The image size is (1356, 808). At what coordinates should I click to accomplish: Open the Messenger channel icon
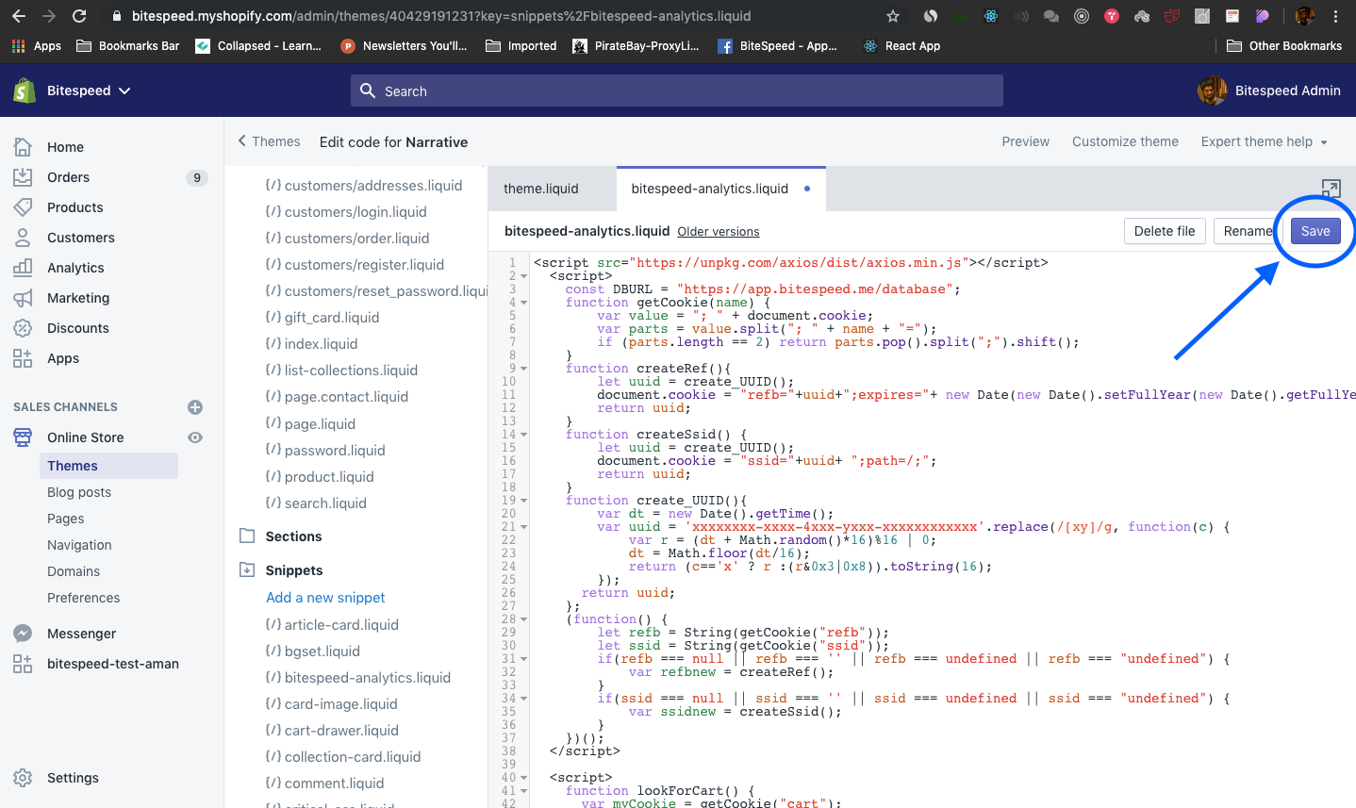click(x=23, y=634)
